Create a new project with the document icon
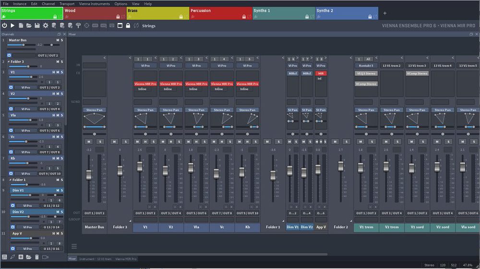This screenshot has width=480, height=269. (21, 26)
